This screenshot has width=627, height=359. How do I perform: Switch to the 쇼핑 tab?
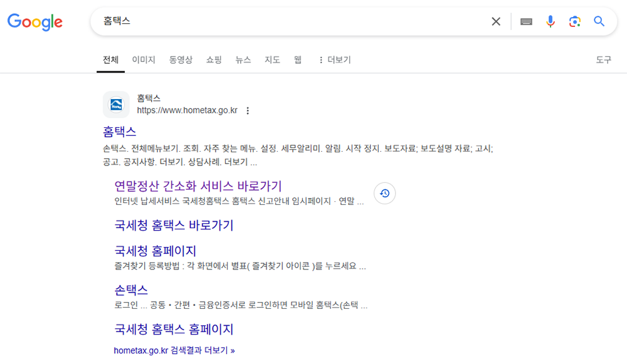214,60
